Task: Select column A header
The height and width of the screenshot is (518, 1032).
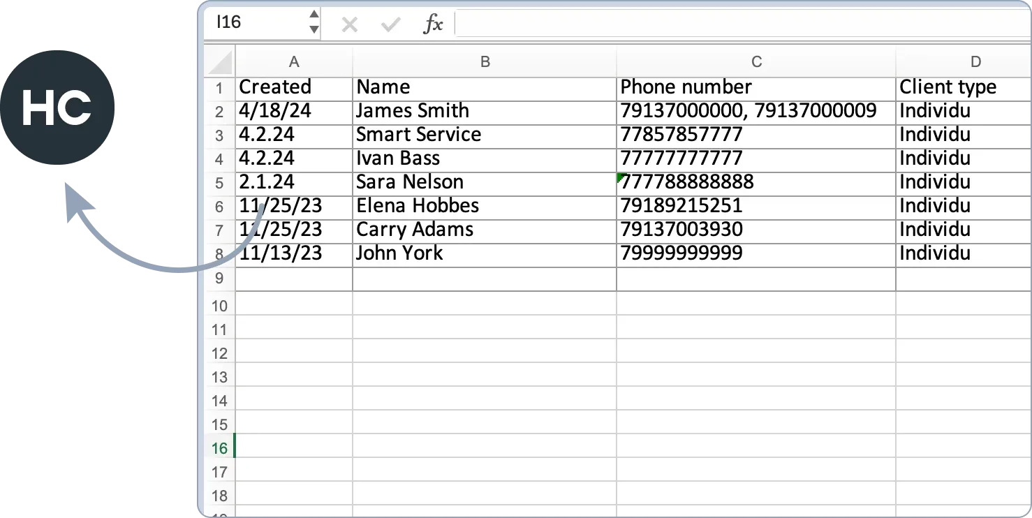Action: pos(294,62)
